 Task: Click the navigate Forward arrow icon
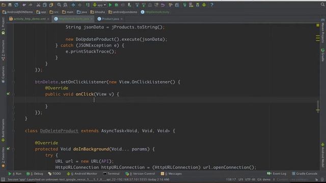click(79, 5)
